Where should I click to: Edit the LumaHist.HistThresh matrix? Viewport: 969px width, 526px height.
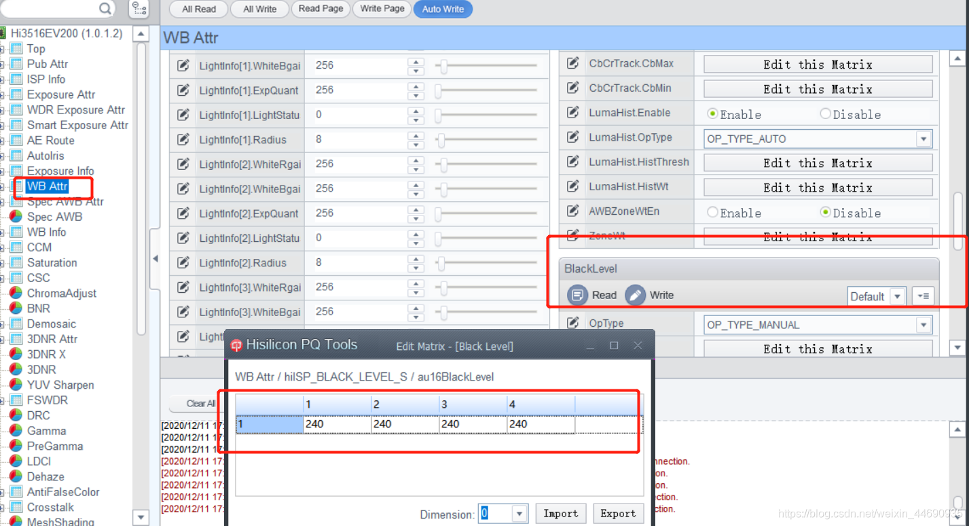point(818,163)
